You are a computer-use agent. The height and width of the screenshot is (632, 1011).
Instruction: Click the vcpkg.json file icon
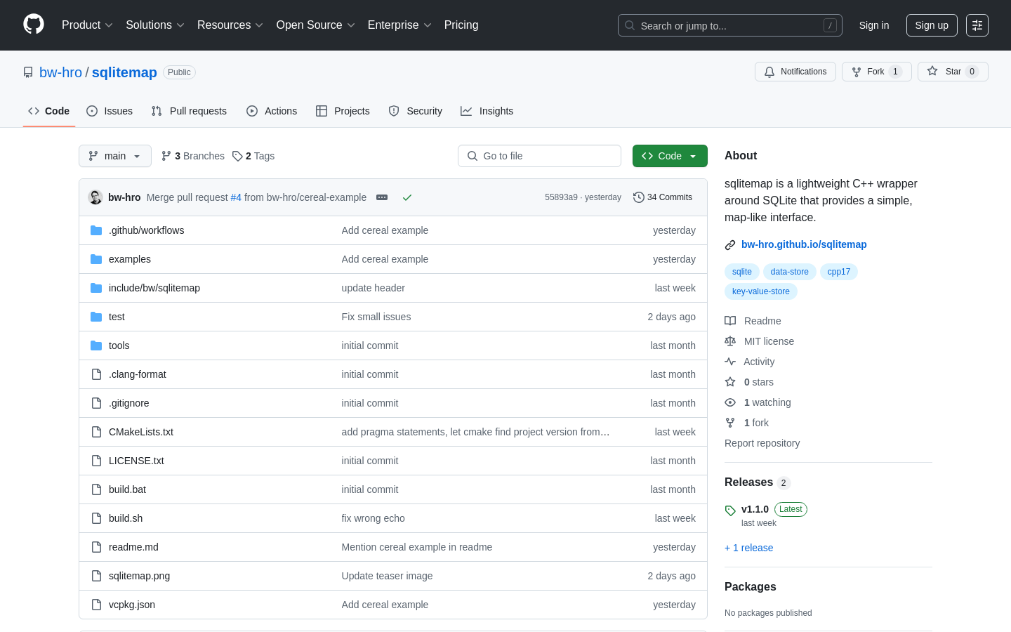click(x=96, y=605)
